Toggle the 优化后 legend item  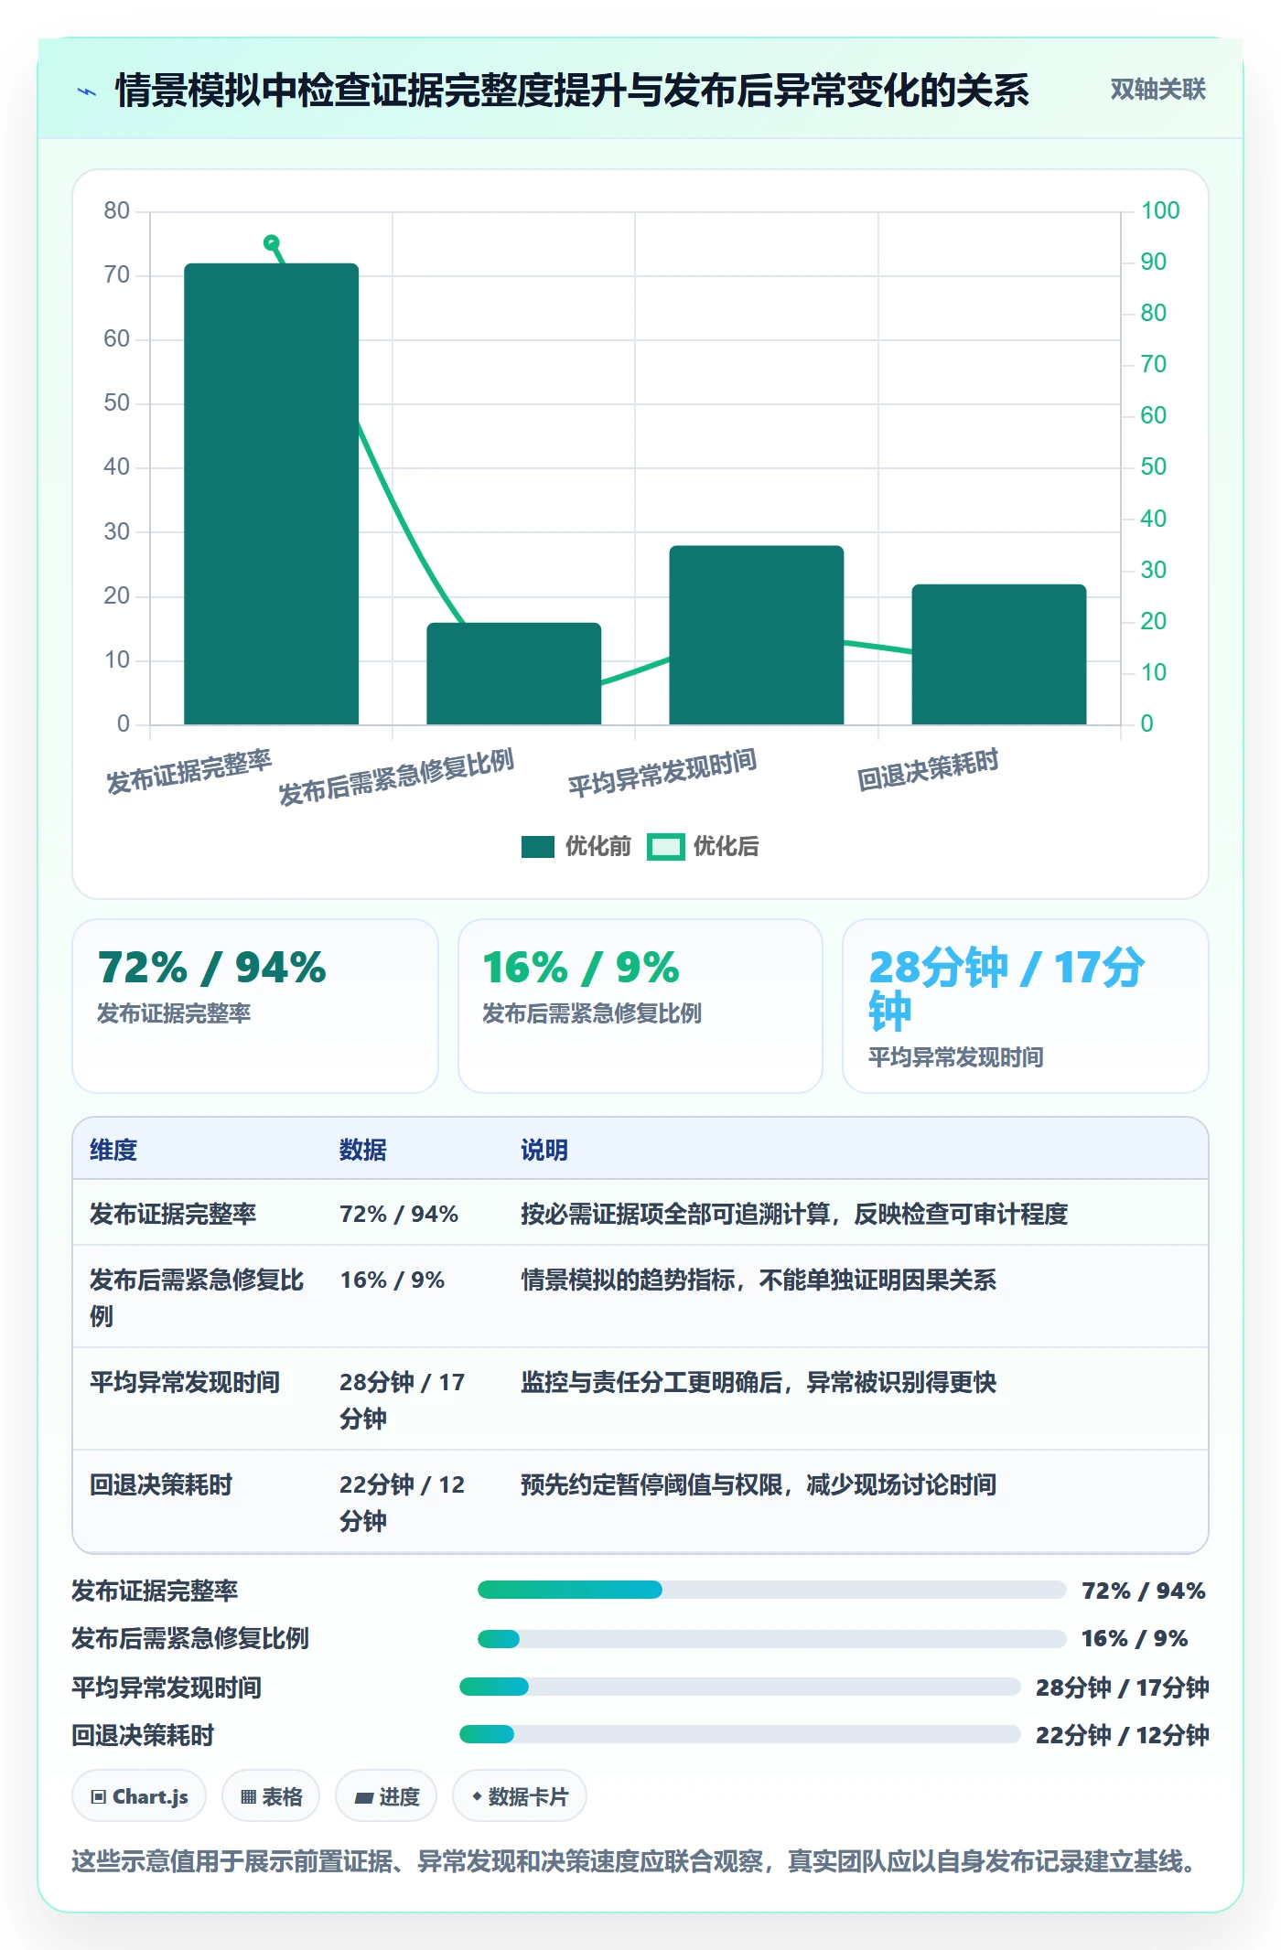point(703,846)
